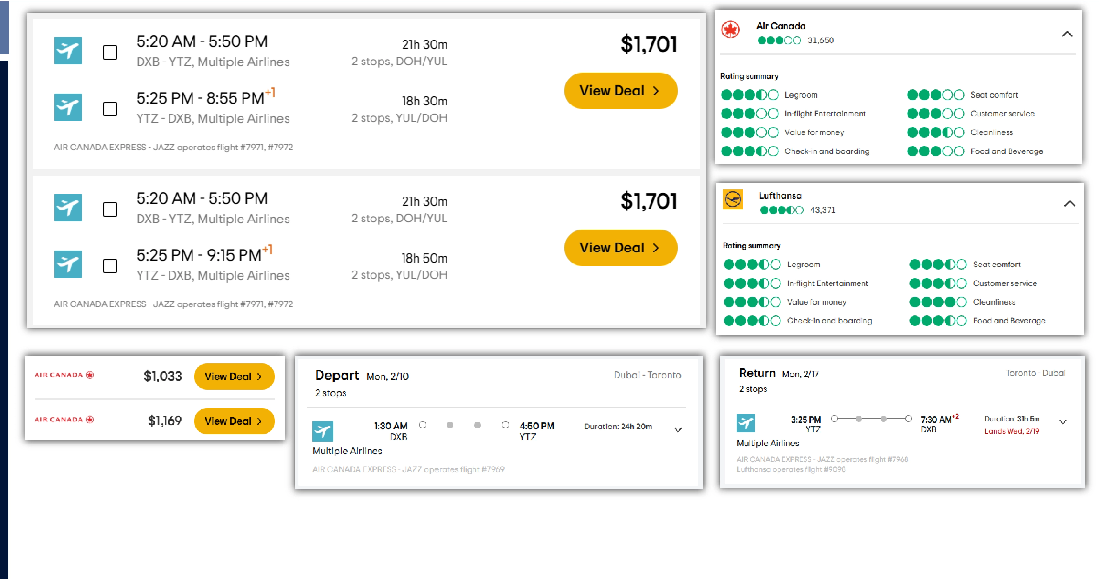Check the box for the 5:20 AM DXB-YTZ flight
This screenshot has width=1099, height=579.
[110, 52]
